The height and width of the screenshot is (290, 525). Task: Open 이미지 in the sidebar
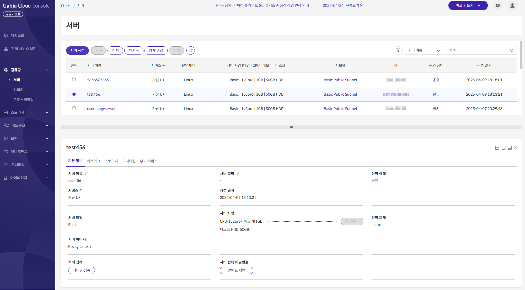(18, 90)
